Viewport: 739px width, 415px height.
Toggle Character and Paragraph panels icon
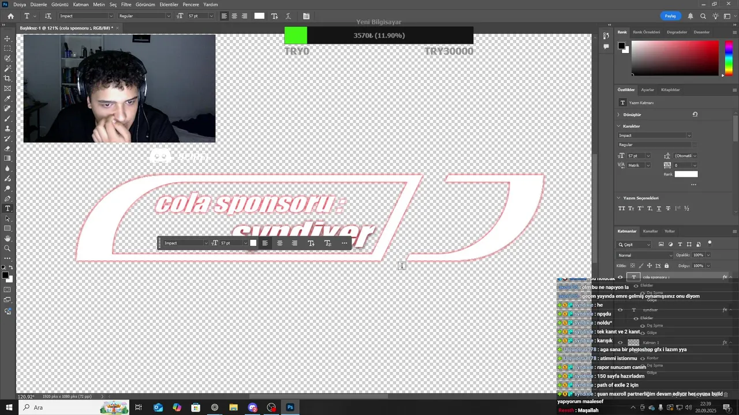pos(306,16)
